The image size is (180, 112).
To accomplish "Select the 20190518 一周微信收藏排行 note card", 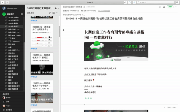I will point(42,63).
